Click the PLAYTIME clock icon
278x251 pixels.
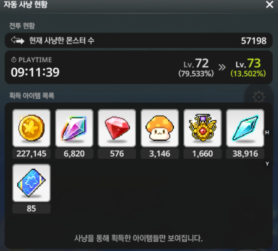(x=13, y=60)
